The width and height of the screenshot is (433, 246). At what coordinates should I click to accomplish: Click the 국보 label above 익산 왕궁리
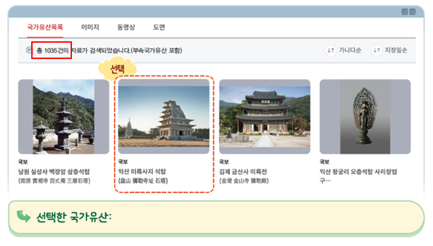coord(324,162)
